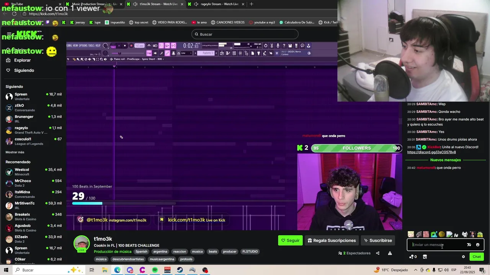Unmute the rageylo Stream tab audio icon

(196, 4)
